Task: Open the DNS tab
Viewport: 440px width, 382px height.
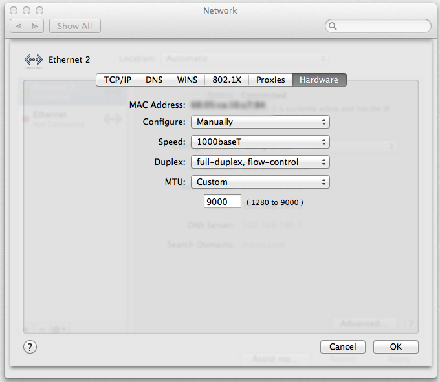Action: (x=154, y=80)
